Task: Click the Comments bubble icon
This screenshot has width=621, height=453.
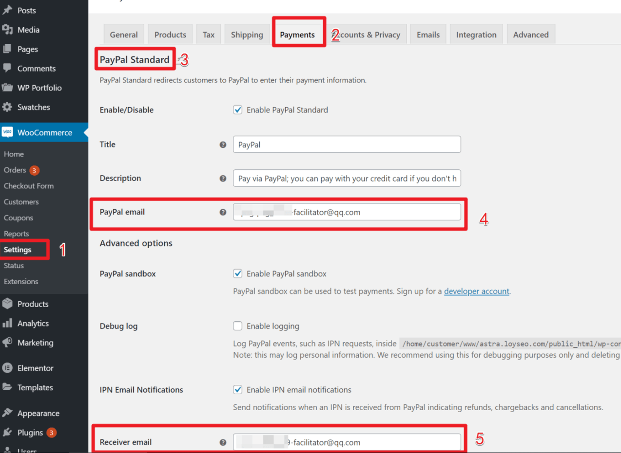Action: pos(7,69)
